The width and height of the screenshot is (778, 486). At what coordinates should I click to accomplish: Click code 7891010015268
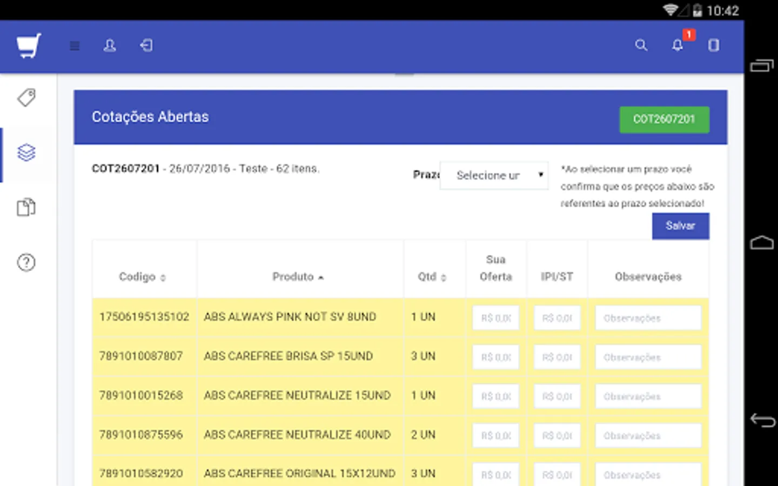click(141, 395)
